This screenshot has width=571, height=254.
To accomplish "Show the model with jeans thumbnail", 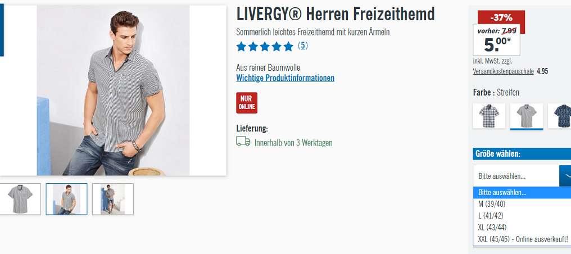I will click(x=67, y=199).
